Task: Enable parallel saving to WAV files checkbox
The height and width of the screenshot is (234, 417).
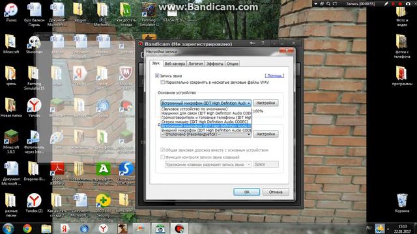Action: [x=162, y=83]
